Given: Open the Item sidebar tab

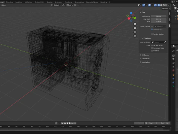Looking at the screenshot, I should point(169,14).
